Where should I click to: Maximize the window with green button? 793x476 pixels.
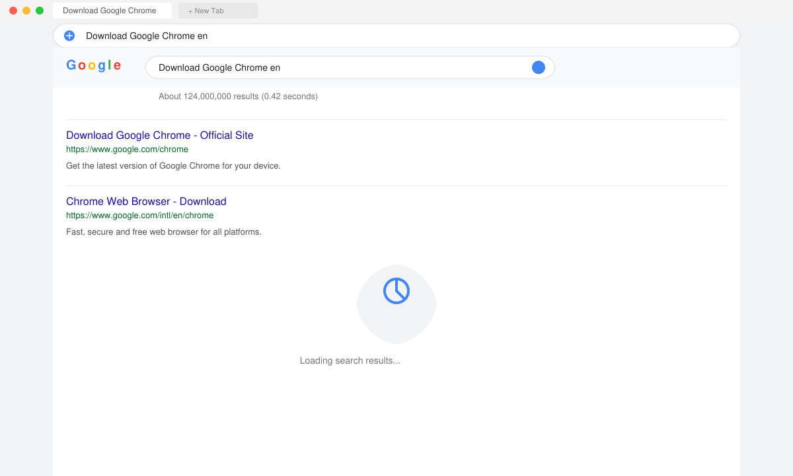coord(40,11)
